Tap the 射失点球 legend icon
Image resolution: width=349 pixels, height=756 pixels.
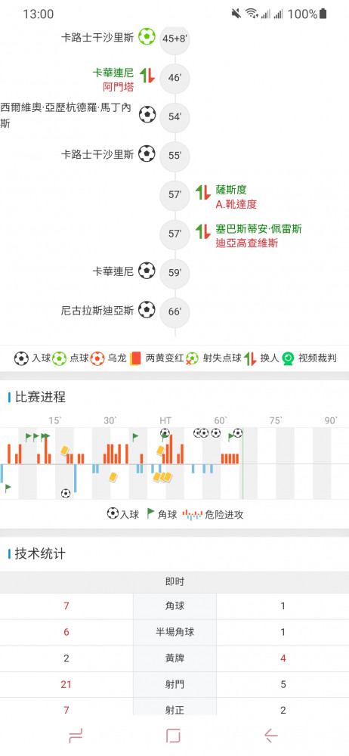pyautogui.click(x=192, y=358)
